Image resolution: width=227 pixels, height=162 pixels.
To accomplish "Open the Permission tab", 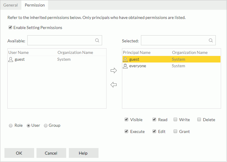I will (35, 5).
